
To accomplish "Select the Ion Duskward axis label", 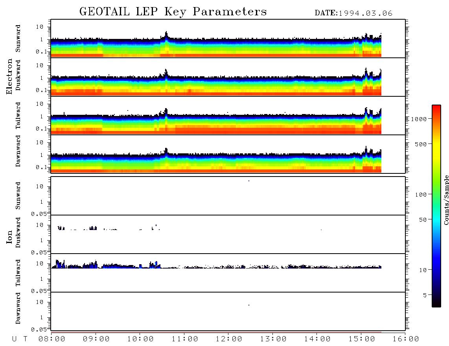I will click(x=18, y=232).
